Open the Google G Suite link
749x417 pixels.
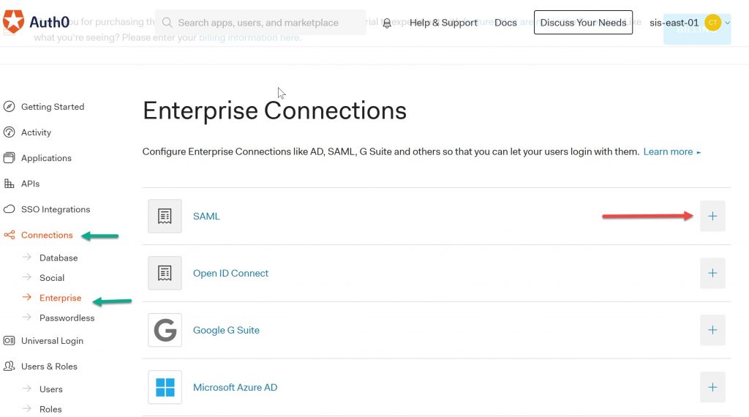(x=226, y=330)
